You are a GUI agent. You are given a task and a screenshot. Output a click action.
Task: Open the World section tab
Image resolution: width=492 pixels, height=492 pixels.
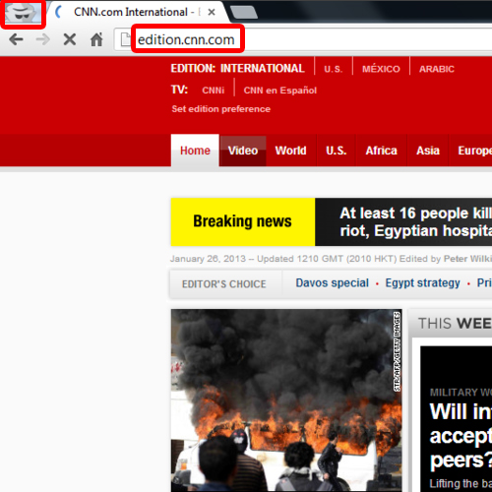[x=290, y=151]
